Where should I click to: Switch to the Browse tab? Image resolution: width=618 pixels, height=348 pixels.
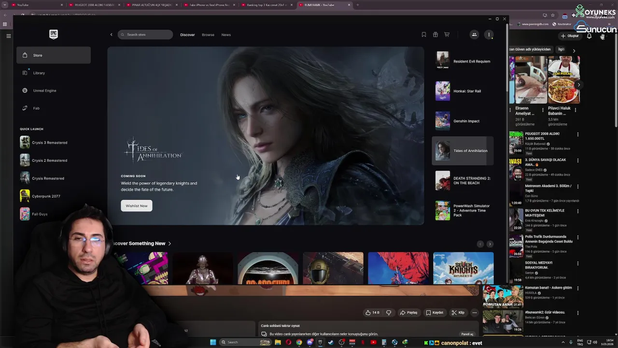tap(208, 35)
